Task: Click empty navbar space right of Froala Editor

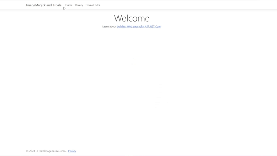Action: coord(176,5)
